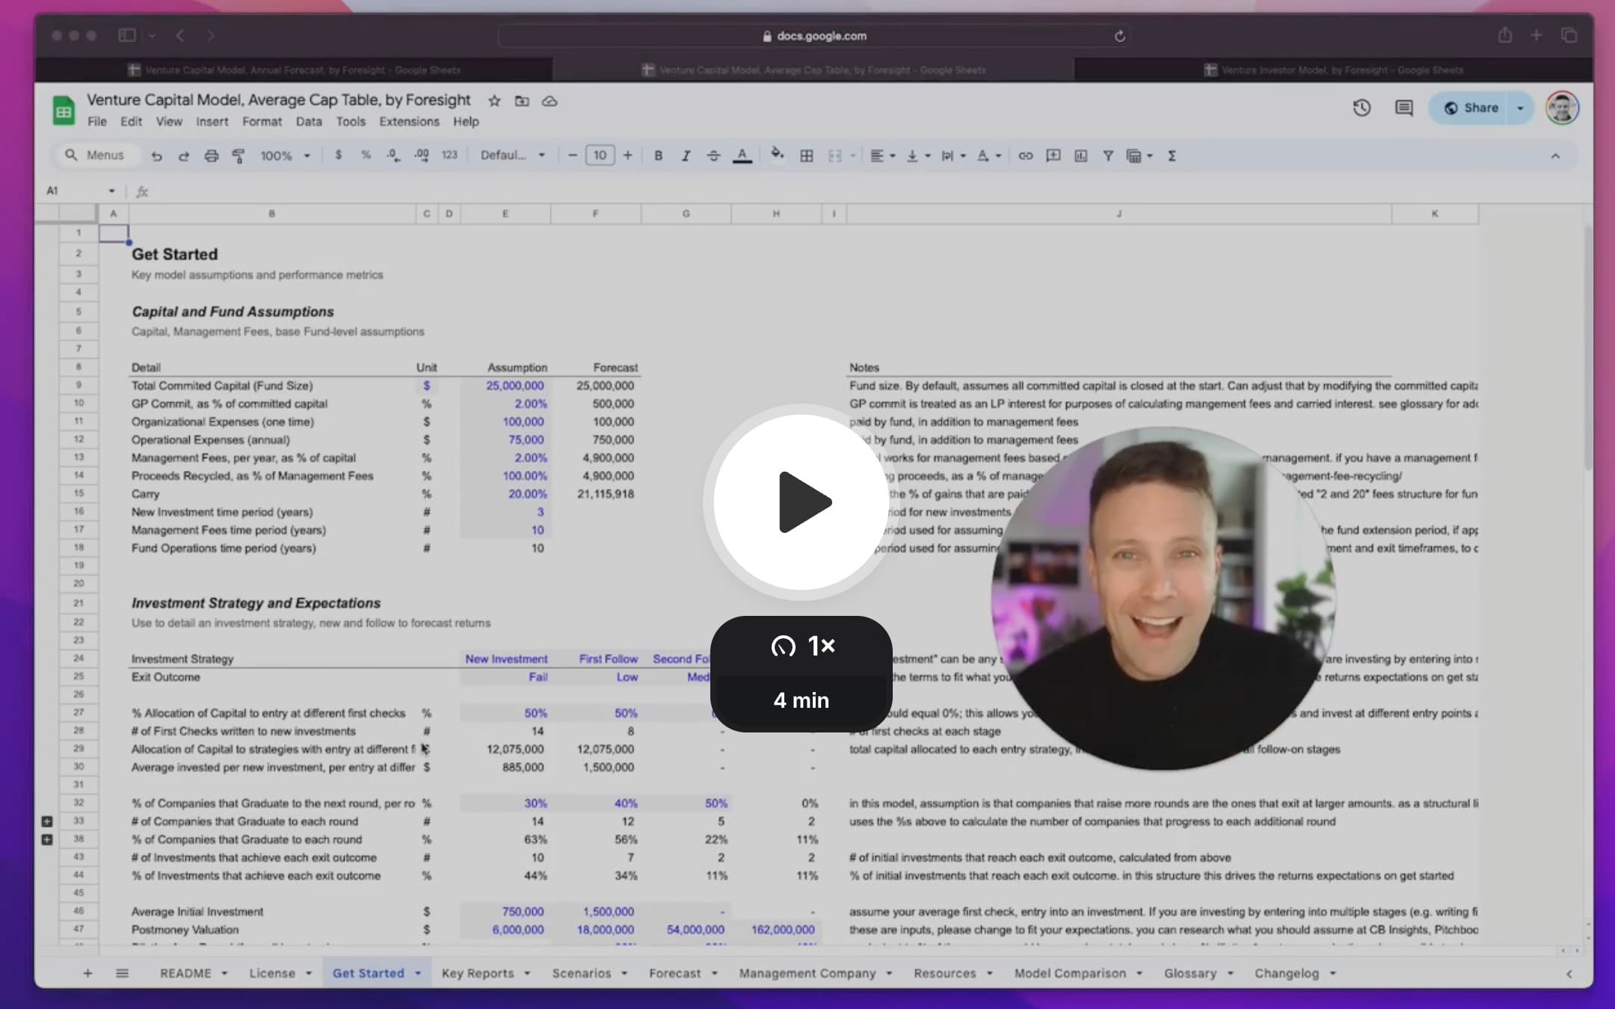Click the Share button
1615x1009 pixels.
point(1471,108)
